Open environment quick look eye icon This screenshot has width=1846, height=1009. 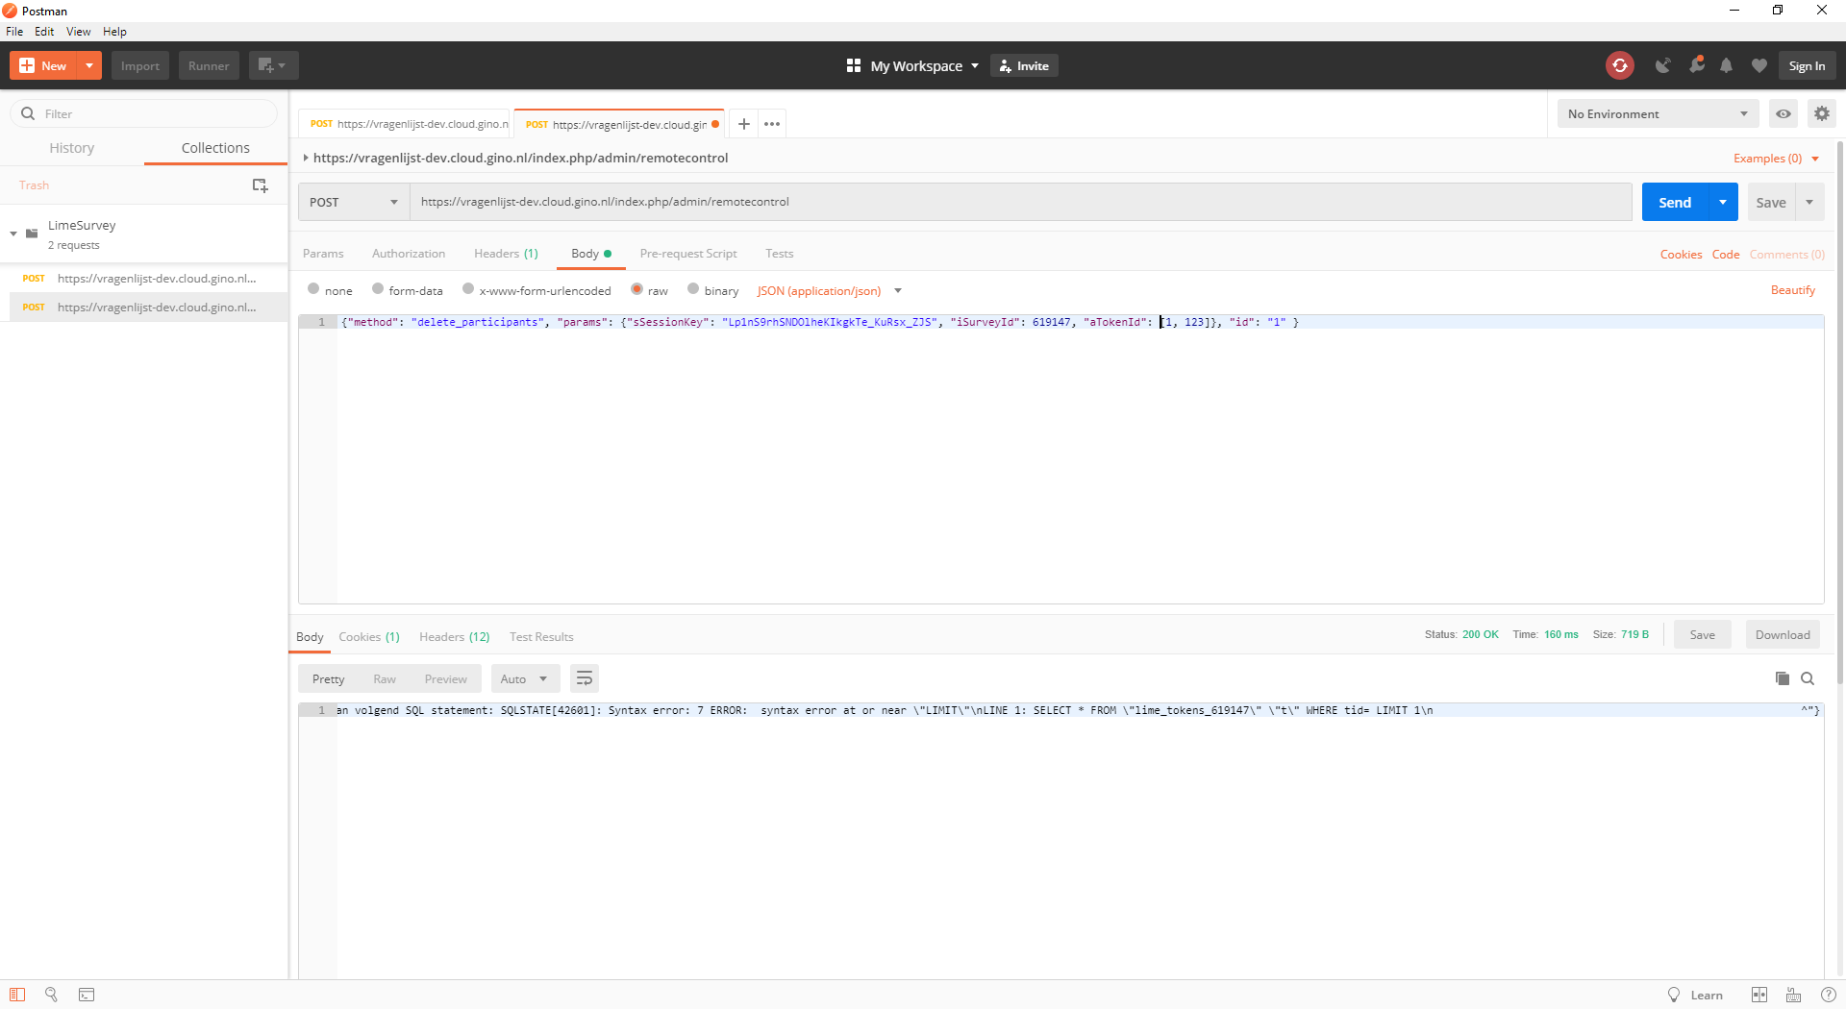(1784, 113)
